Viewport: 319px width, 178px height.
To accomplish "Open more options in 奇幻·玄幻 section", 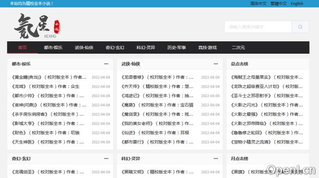I will 106,158.
